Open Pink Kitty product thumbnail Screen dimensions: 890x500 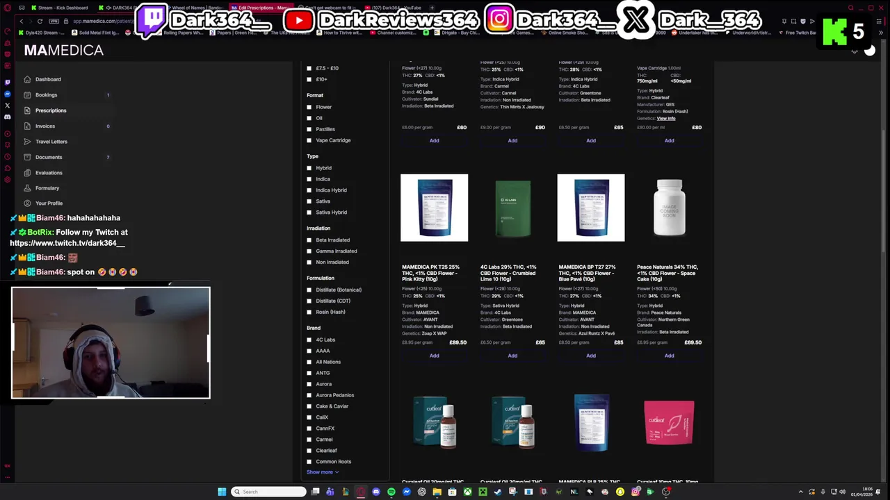coord(434,208)
